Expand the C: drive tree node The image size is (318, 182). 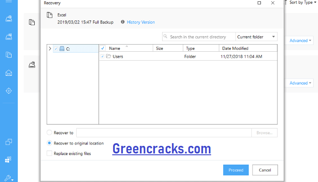click(50, 49)
